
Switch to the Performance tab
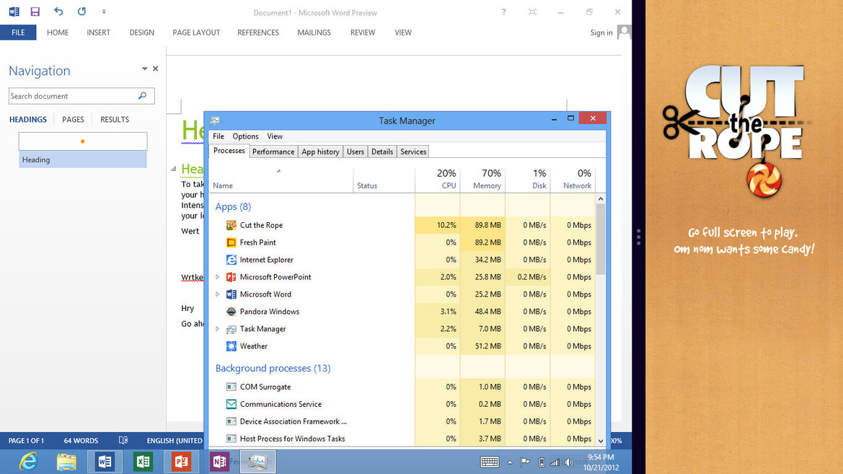[273, 152]
